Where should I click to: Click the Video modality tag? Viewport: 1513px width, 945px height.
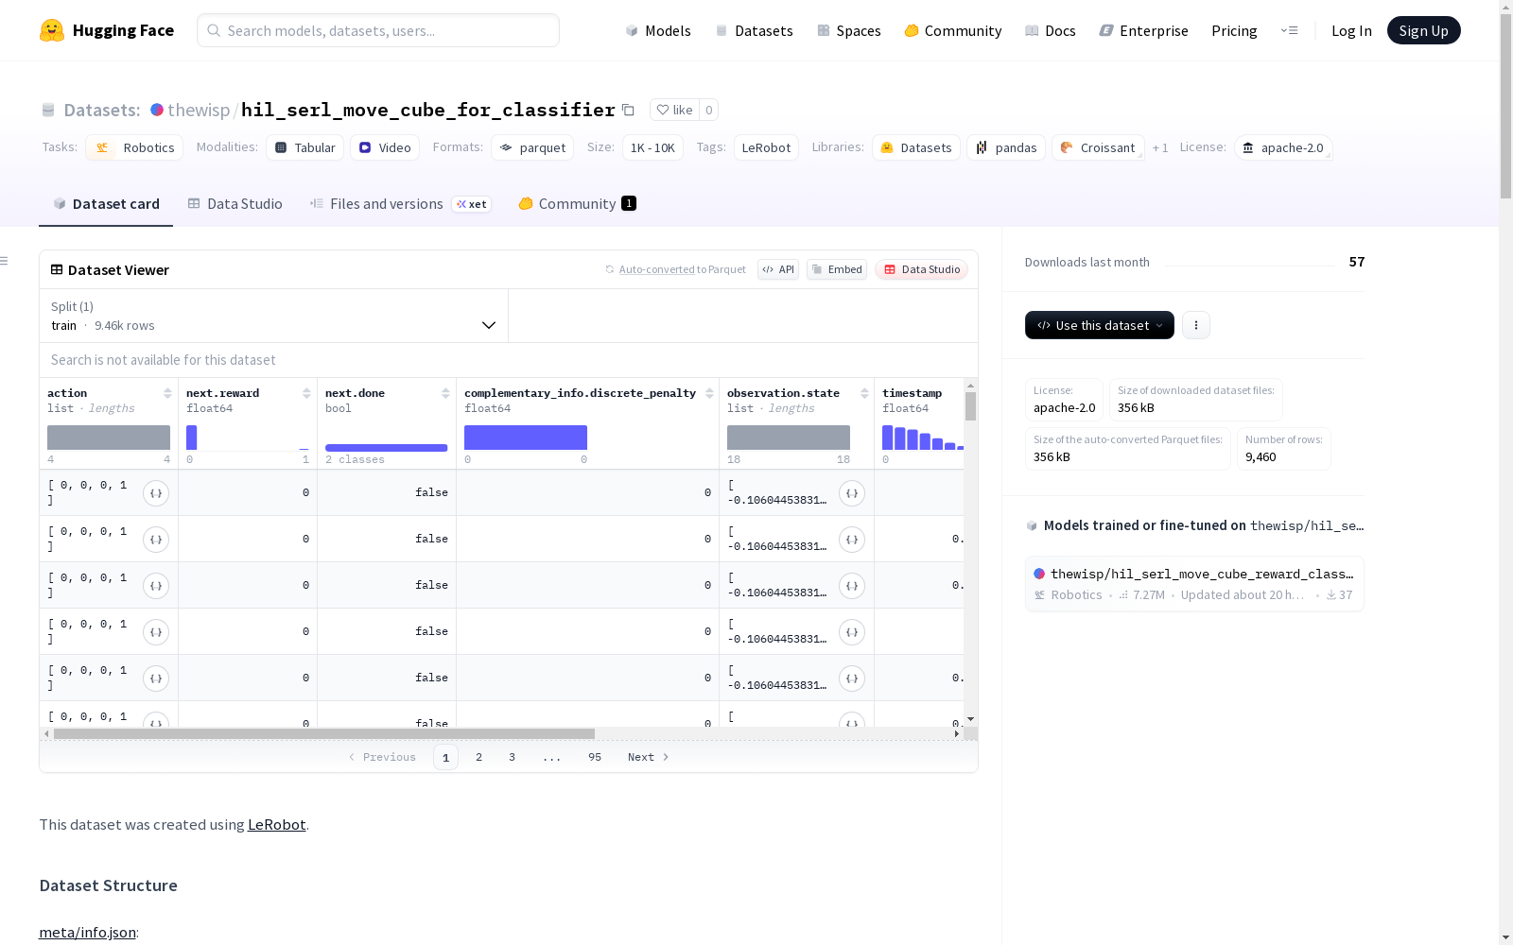[x=385, y=147]
